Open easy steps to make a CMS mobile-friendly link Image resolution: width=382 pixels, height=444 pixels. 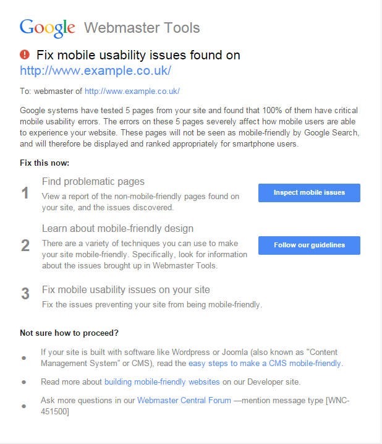pyautogui.click(x=265, y=363)
